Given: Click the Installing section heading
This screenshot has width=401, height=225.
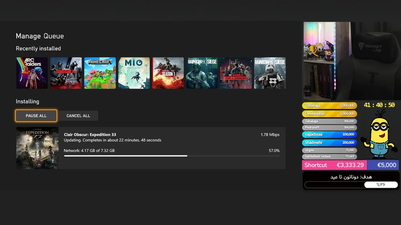Looking at the screenshot, I should tap(28, 102).
